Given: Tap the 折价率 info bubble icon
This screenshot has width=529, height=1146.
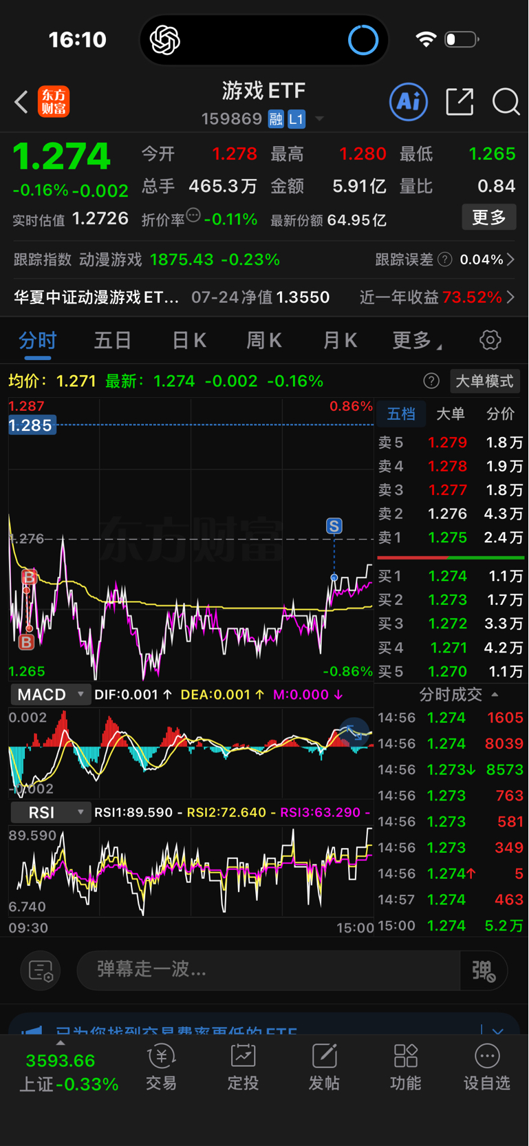Looking at the screenshot, I should point(193,215).
